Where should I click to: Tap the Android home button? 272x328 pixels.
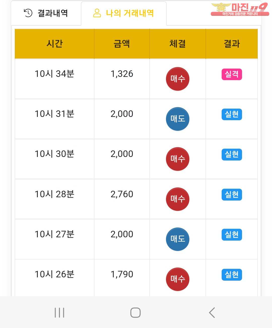tap(135, 313)
